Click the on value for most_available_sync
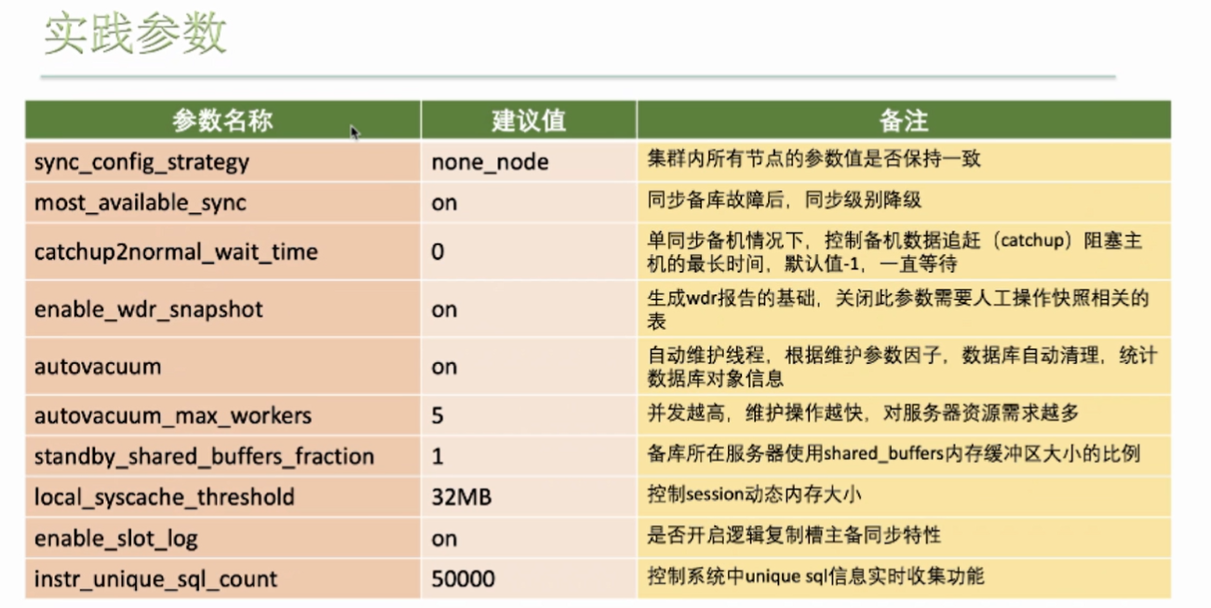This screenshot has height=608, width=1211. click(x=529, y=202)
